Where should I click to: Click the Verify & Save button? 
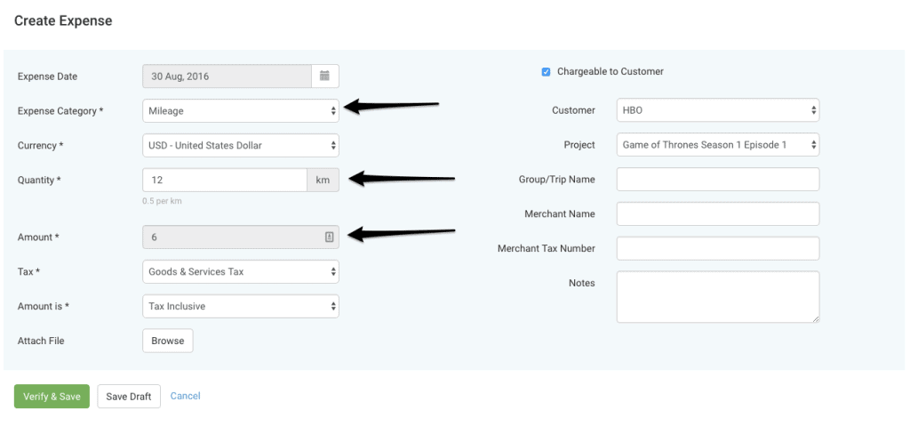(52, 397)
